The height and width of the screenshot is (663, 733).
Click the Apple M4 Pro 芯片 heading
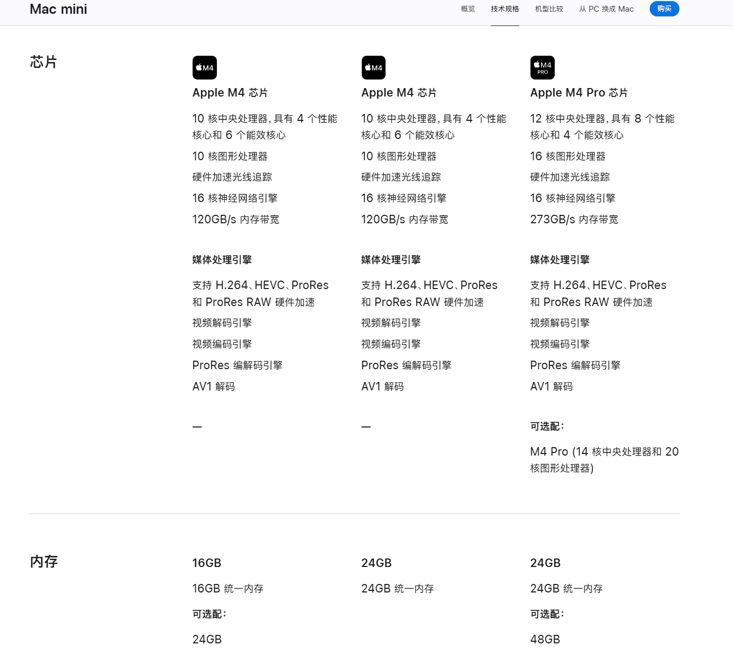pos(579,93)
